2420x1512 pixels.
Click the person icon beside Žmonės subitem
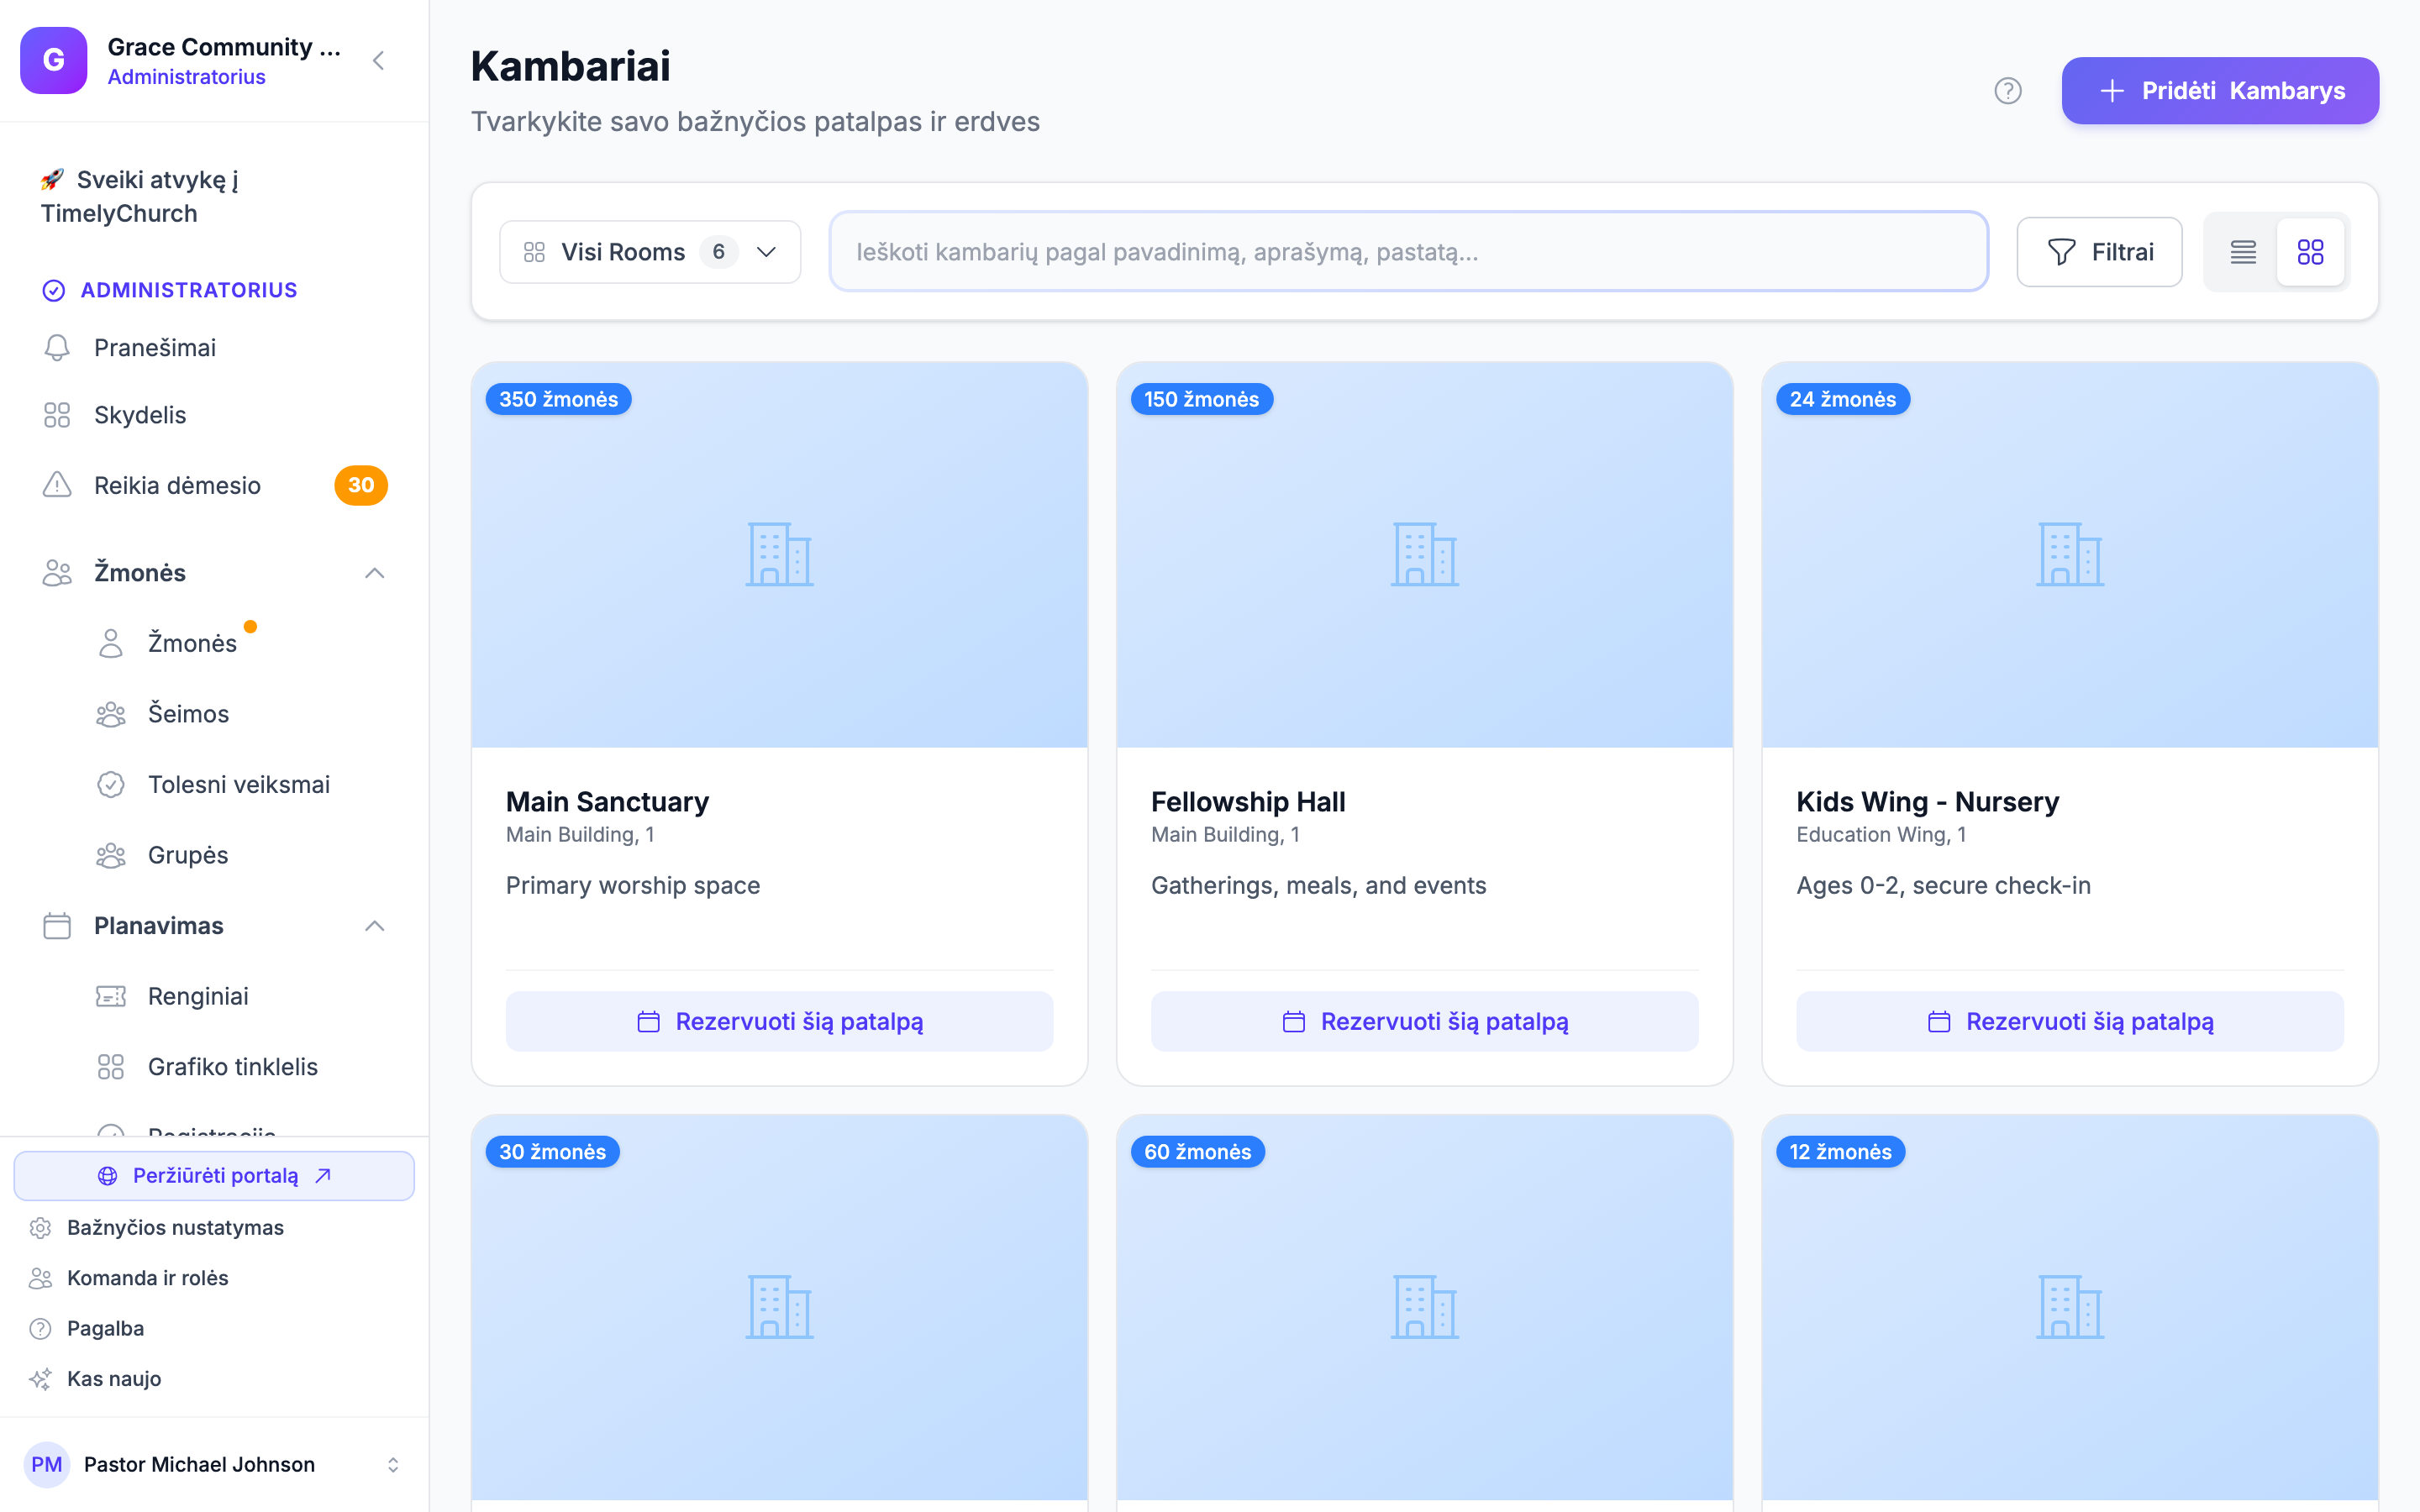coord(111,643)
